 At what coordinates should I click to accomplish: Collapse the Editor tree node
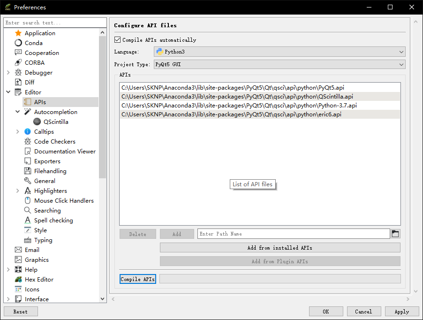tap(8, 92)
